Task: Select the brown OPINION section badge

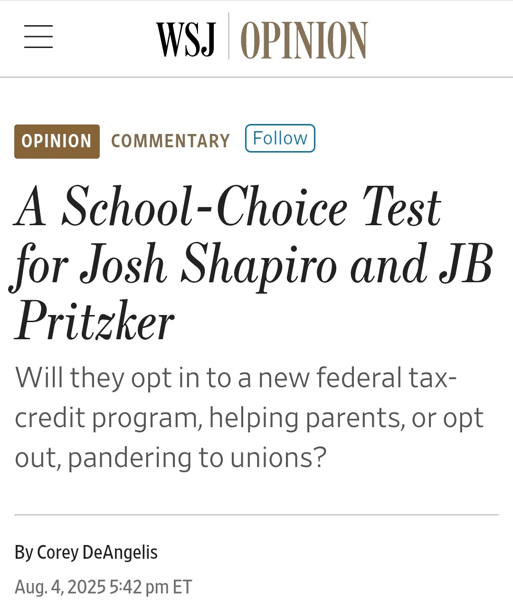Action: [57, 141]
